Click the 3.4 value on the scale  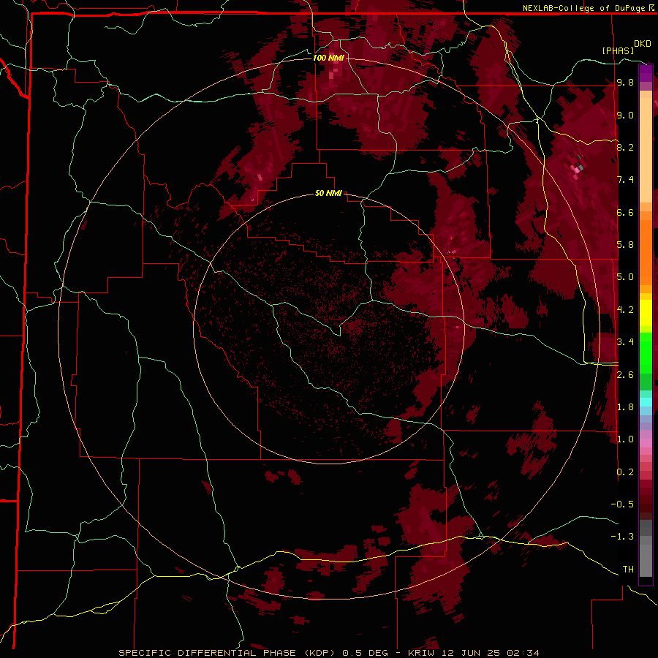tap(625, 342)
